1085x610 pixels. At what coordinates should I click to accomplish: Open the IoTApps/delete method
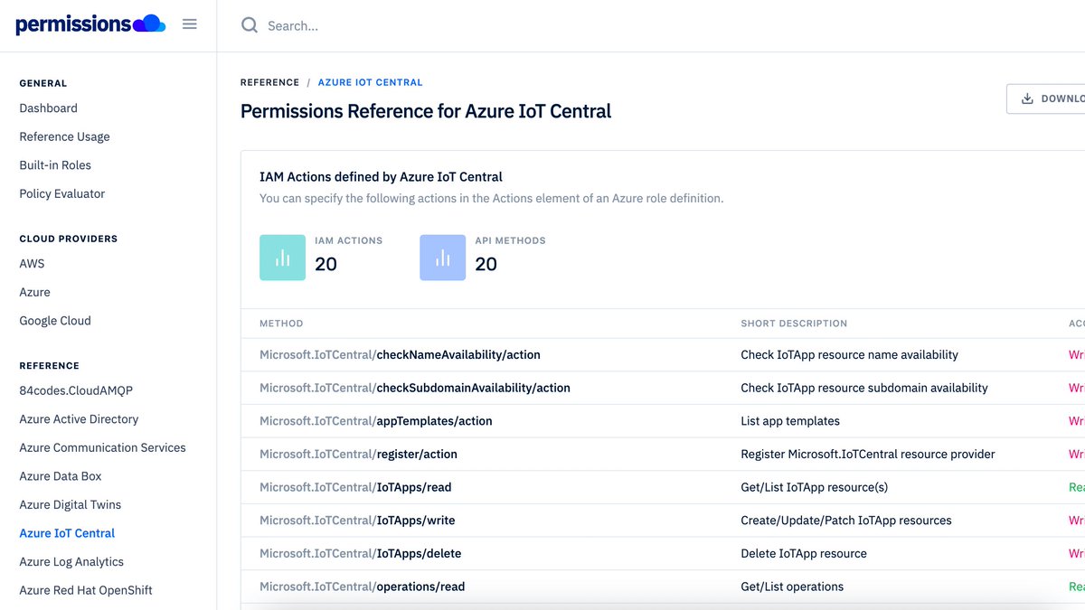click(361, 553)
